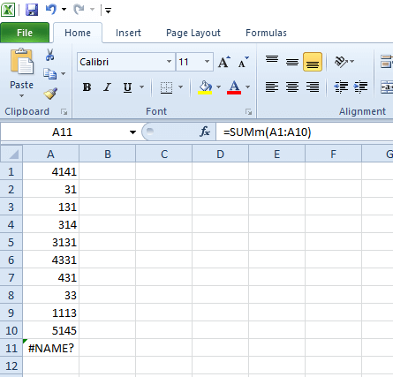
Task: Click cell with value 1113
Action: point(50,313)
